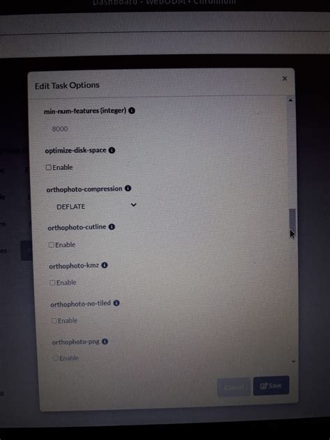Viewport: 330px width, 440px height.
Task: Click info icon beside orthophoto-kmz
Action: (104, 265)
